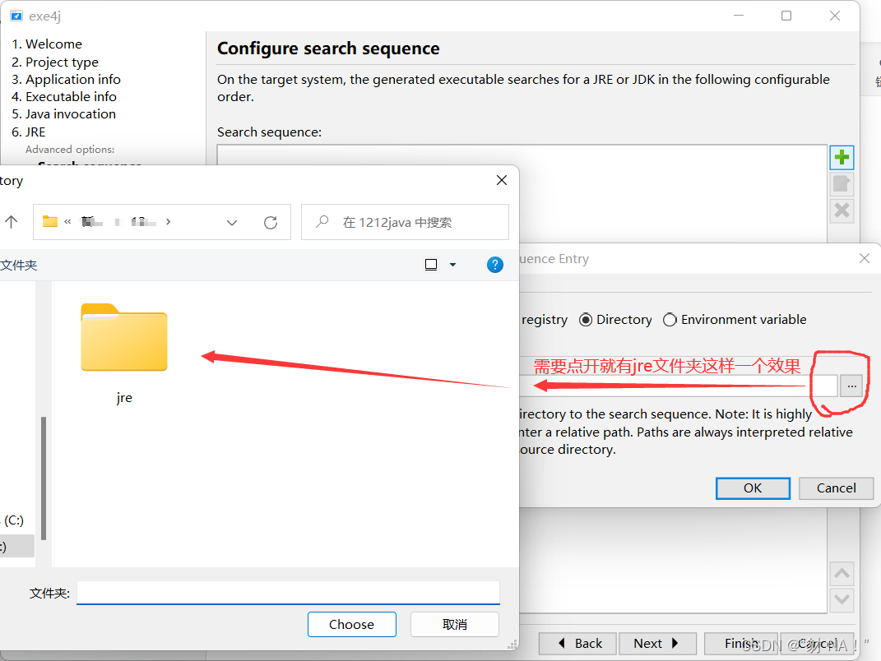Image resolution: width=881 pixels, height=661 pixels.
Task: Click the list scroll-down arrow
Action: coord(842,600)
